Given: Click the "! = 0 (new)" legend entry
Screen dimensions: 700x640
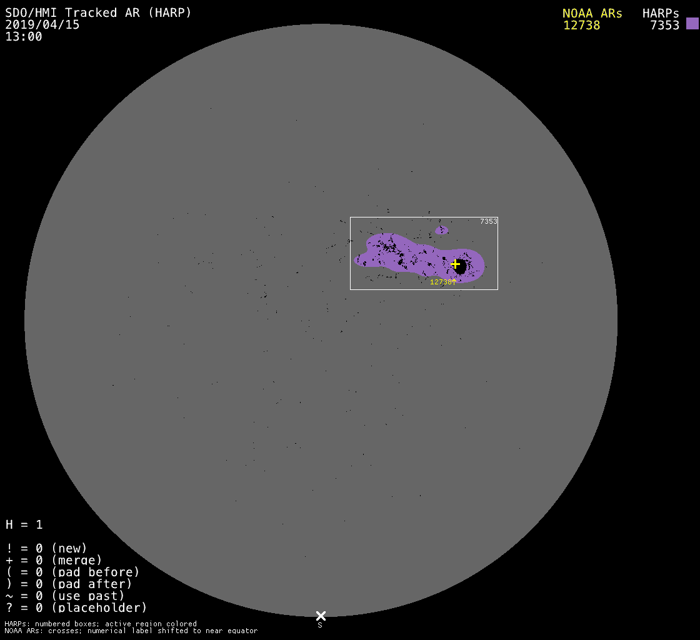Looking at the screenshot, I should 46,548.
